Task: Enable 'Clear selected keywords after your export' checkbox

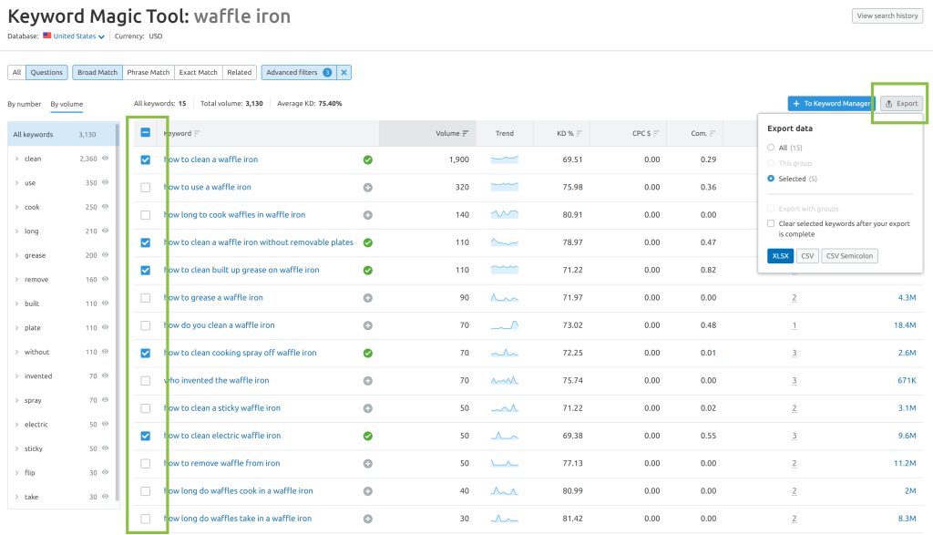Action: coord(772,223)
